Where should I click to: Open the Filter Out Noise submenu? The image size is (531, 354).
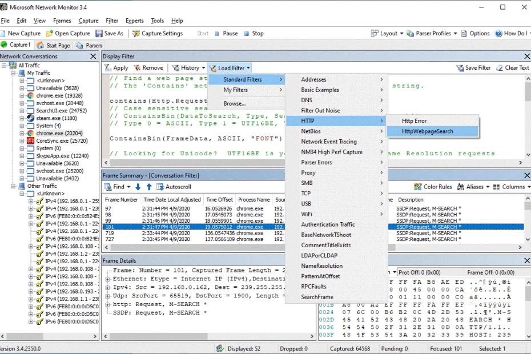click(337, 110)
